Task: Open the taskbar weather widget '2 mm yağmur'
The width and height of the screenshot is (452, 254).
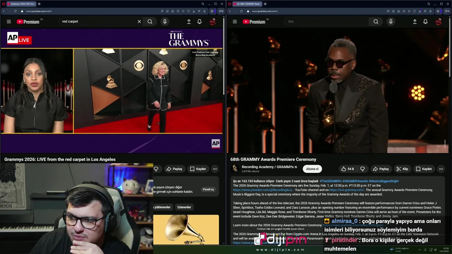Action: [400, 250]
